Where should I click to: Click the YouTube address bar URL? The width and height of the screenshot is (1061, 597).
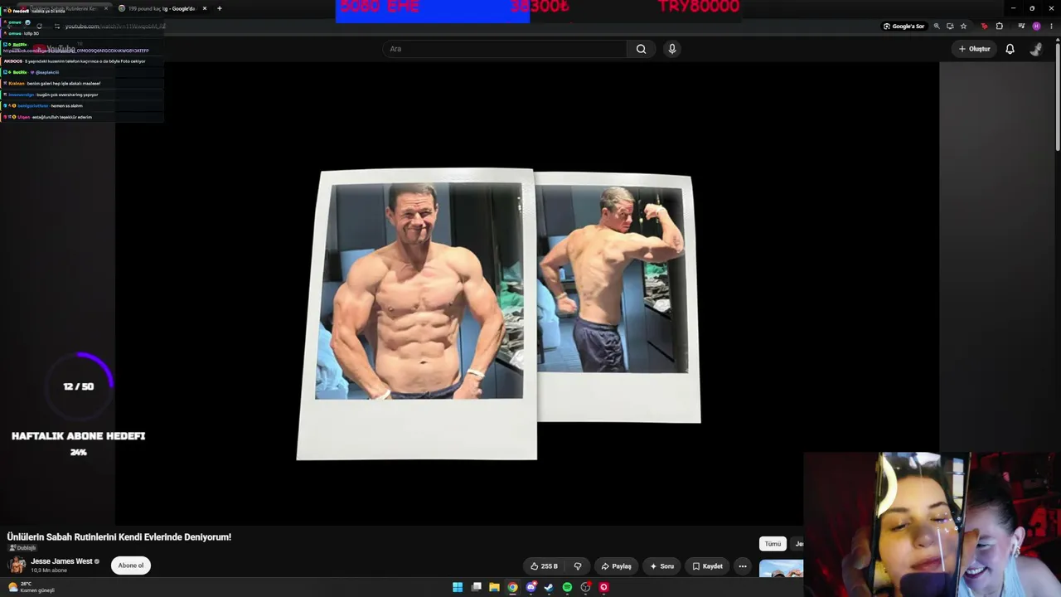point(115,27)
